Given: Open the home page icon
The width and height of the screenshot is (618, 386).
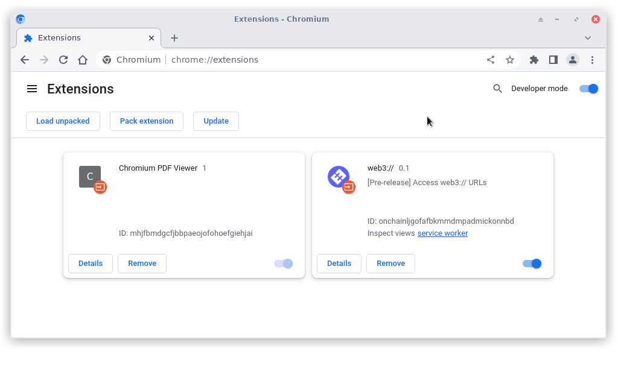Looking at the screenshot, I should 83,60.
